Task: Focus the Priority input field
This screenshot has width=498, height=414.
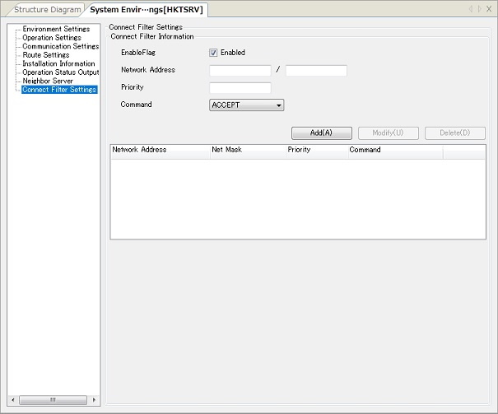Action: [240, 88]
